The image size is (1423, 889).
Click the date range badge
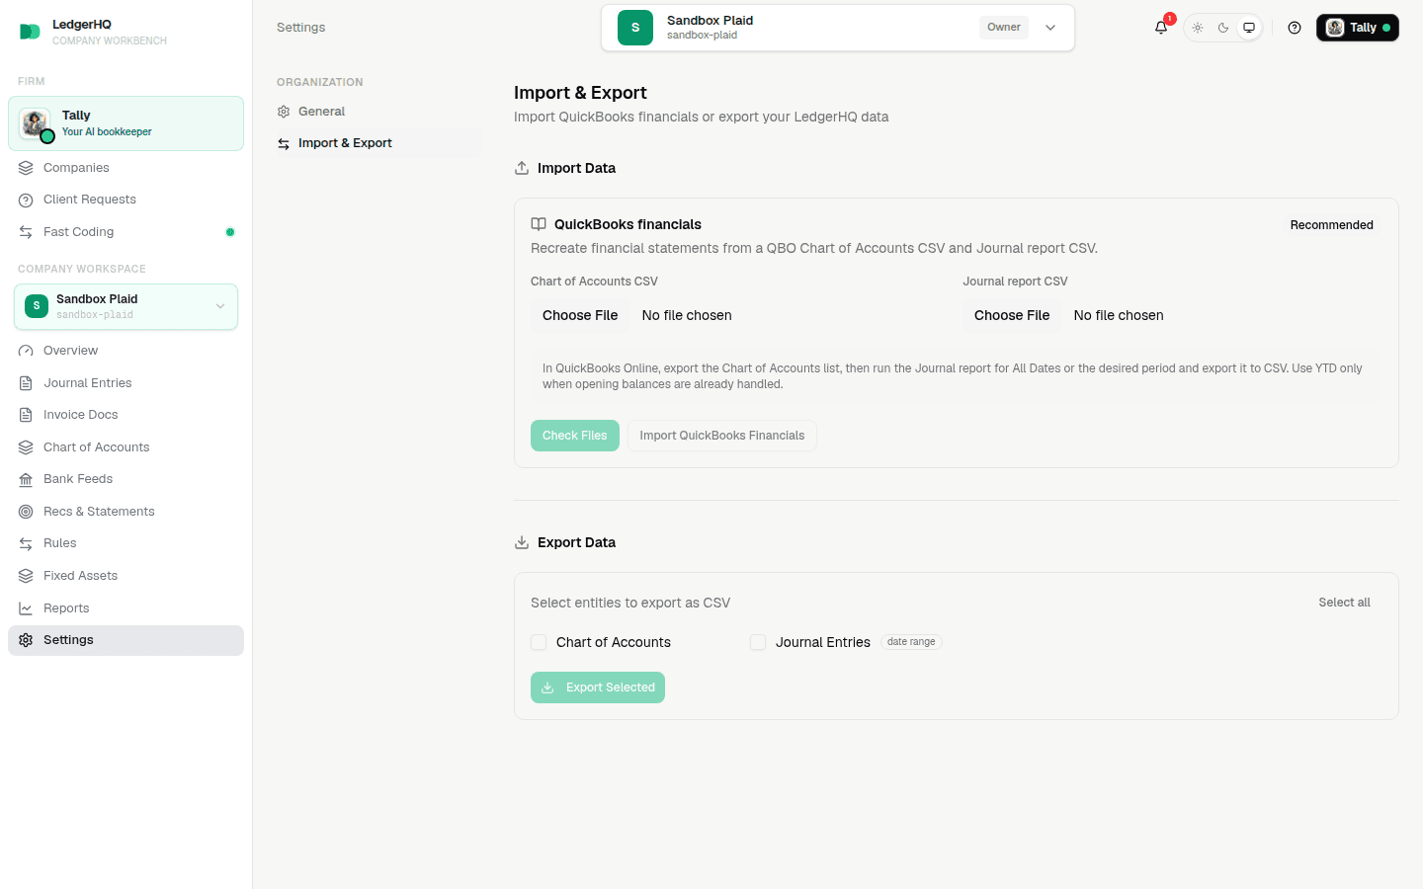click(x=911, y=642)
